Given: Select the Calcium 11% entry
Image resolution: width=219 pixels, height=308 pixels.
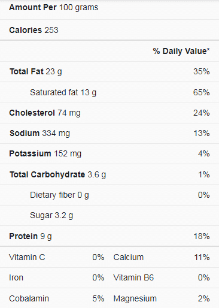Looking at the screenshot, I should click(x=162, y=257).
